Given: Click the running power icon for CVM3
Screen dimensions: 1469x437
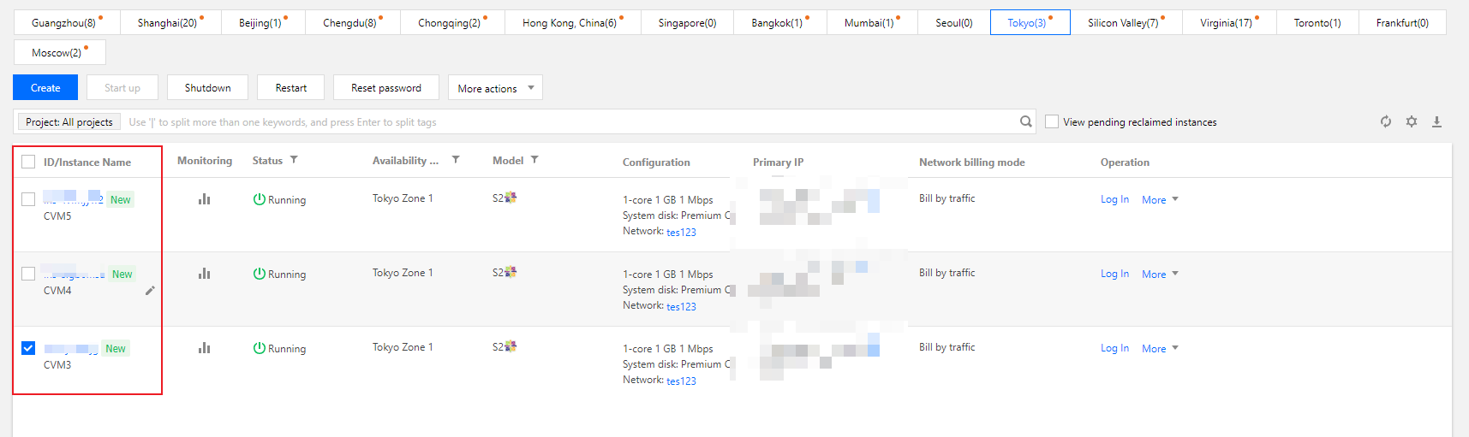Looking at the screenshot, I should coord(259,348).
